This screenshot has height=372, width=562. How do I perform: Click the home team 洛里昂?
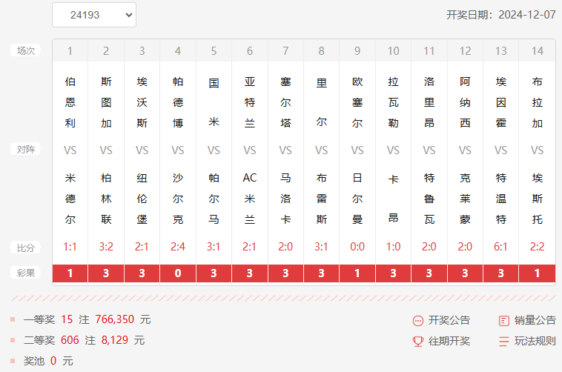click(429, 102)
